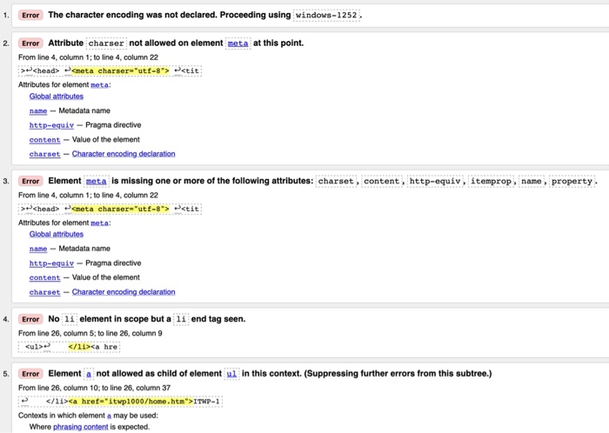This screenshot has height=433, width=609.
Task: Open Global attributes link under error 3
Action: point(57,234)
